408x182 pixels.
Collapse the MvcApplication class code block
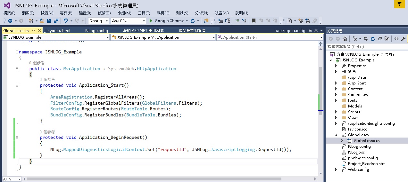pyautogui.click(x=17, y=68)
